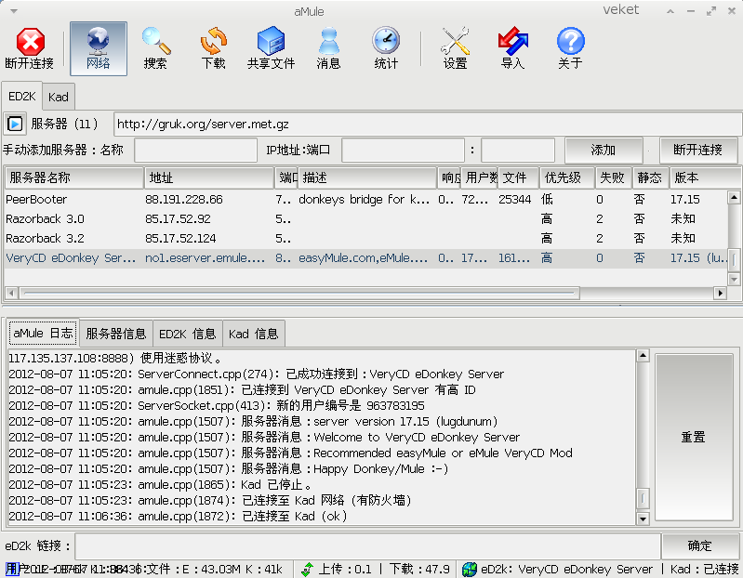Sort by 优先级 column header
Image resolution: width=743 pixels, height=578 pixels.
[x=566, y=177]
